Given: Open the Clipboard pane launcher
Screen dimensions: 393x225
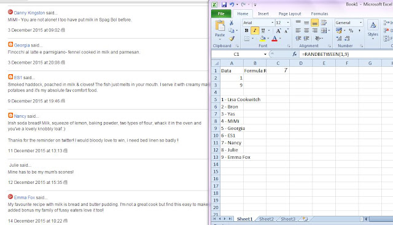Looking at the screenshot, I should (237, 46).
